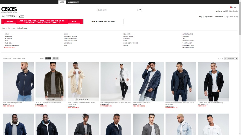Switch to the ASOS tab
241x135 pixels.
click(x=62, y=2)
